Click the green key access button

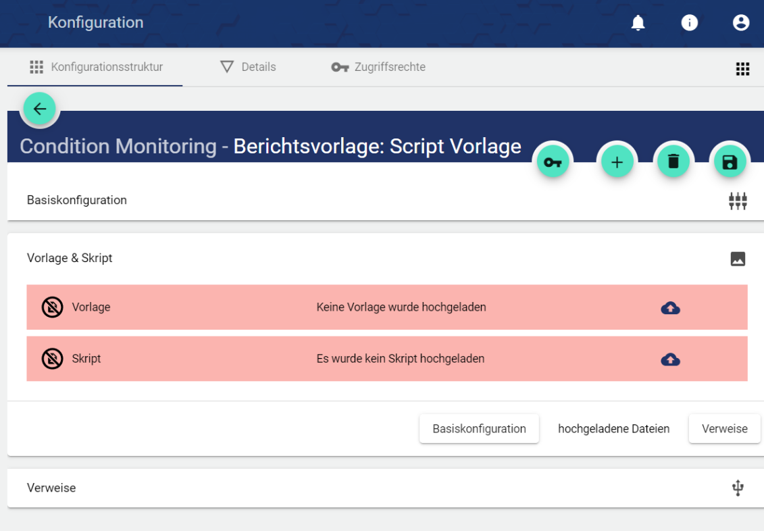pyautogui.click(x=553, y=162)
